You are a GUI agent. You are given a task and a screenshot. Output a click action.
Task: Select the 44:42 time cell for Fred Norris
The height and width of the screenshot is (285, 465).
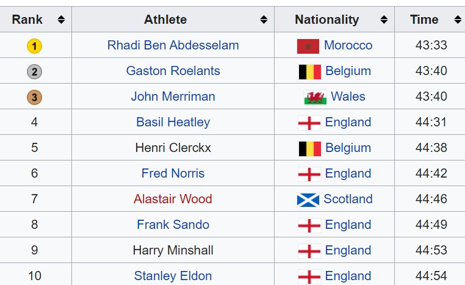[431, 173]
